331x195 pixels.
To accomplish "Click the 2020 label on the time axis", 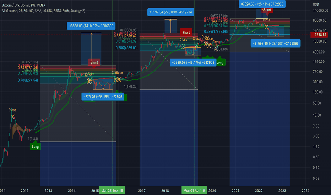I will (212, 191).
